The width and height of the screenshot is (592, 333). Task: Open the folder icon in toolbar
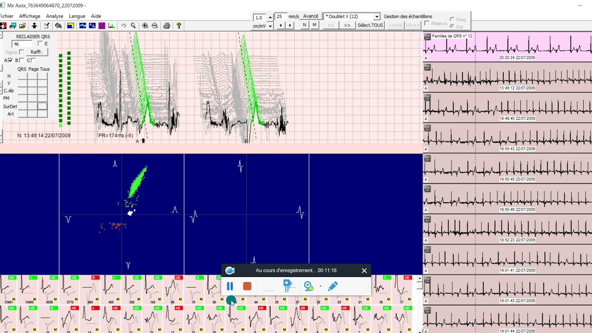[x=22, y=25]
